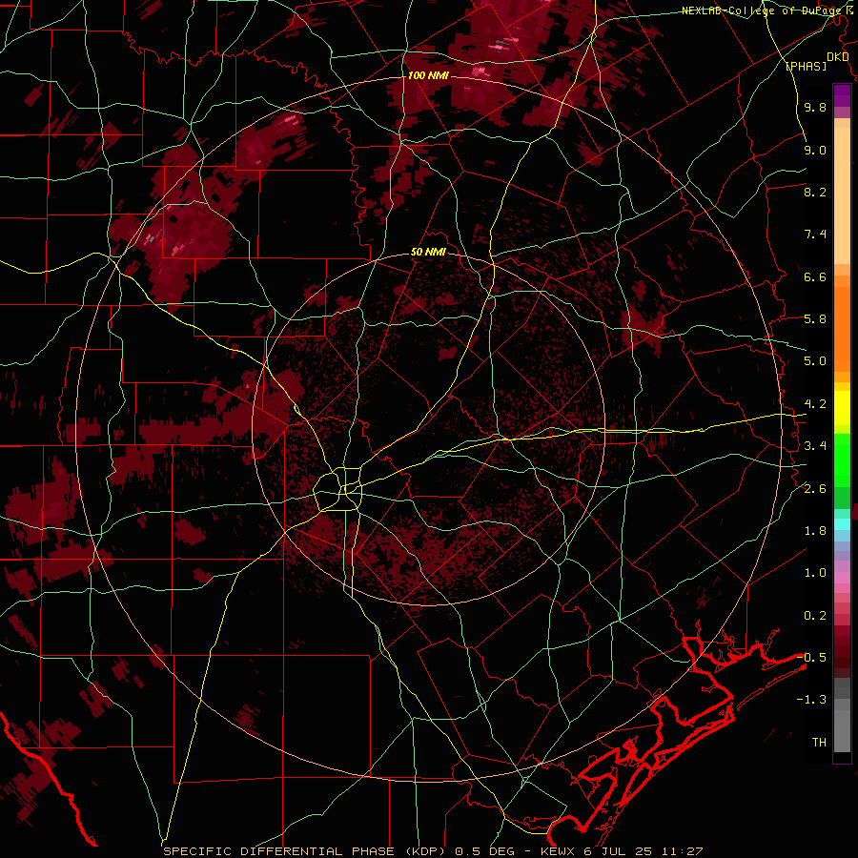Click the 1.8 value on the scale
The height and width of the screenshot is (858, 858).
point(815,531)
